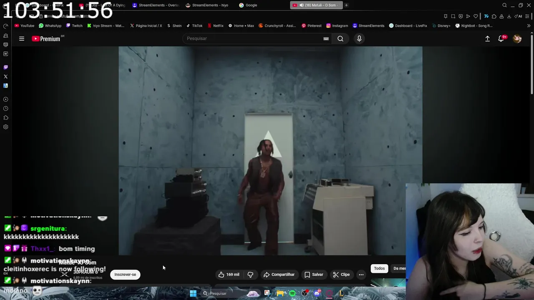Open OBS Studio from the taskbar
The height and width of the screenshot is (300, 534).
tap(305, 293)
